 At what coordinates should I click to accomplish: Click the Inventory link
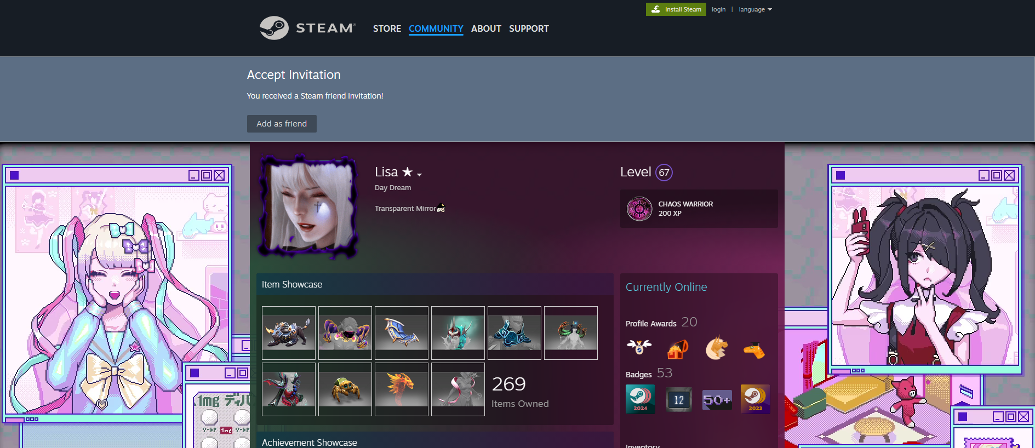[x=643, y=446]
